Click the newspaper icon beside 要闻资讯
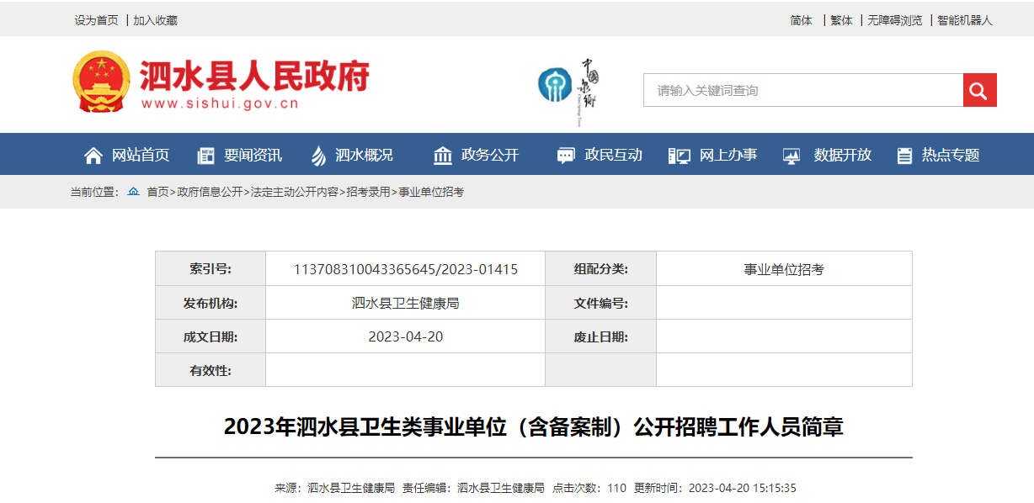Image resolution: width=1034 pixels, height=503 pixels. click(x=205, y=156)
